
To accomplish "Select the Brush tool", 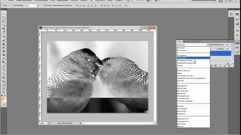I will point(4,40).
